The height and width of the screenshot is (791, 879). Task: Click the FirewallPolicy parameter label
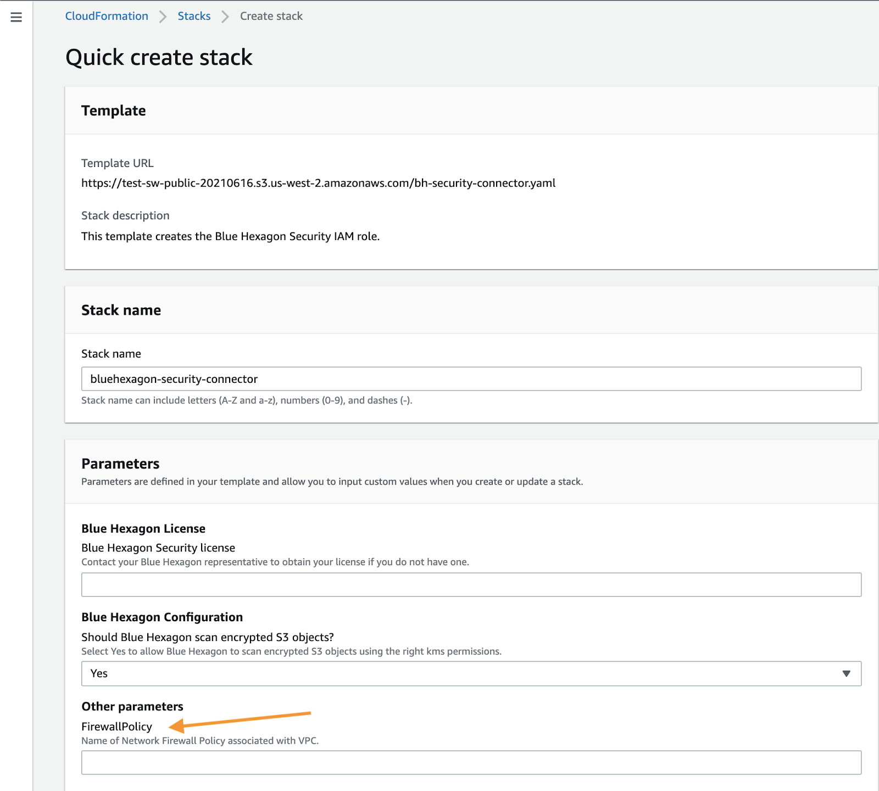(x=116, y=726)
